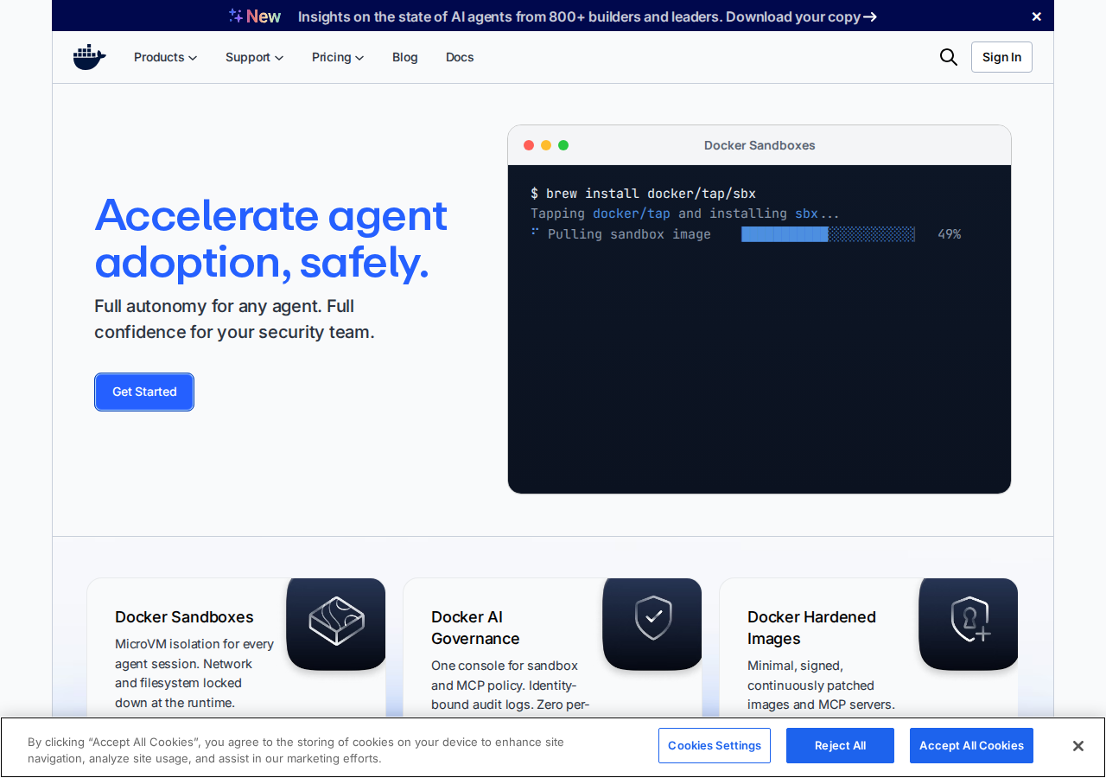
Task: Click the Docker whale logo
Action: coord(90,57)
